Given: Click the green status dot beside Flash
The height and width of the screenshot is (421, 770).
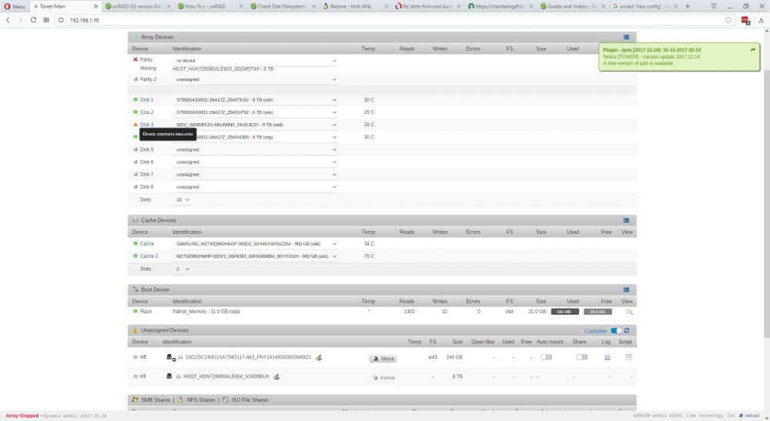Looking at the screenshot, I should (136, 312).
